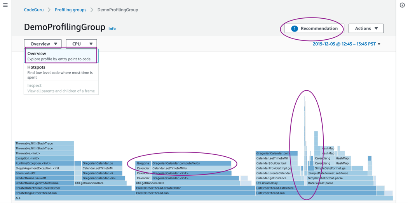Click GregorianCalendar.computeFields frame
408x203 pixels.
(191, 163)
